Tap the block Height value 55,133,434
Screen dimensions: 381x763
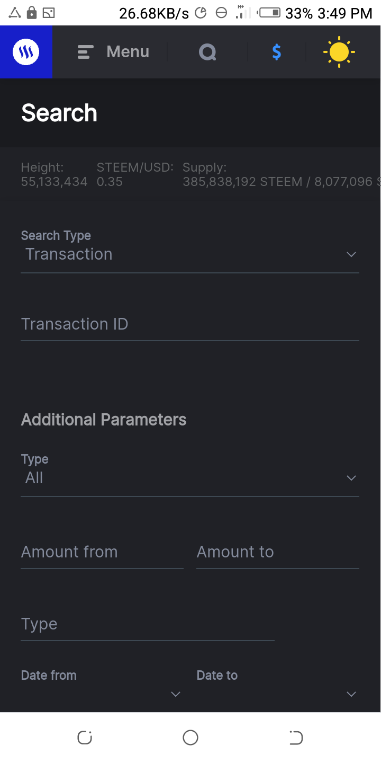54,182
